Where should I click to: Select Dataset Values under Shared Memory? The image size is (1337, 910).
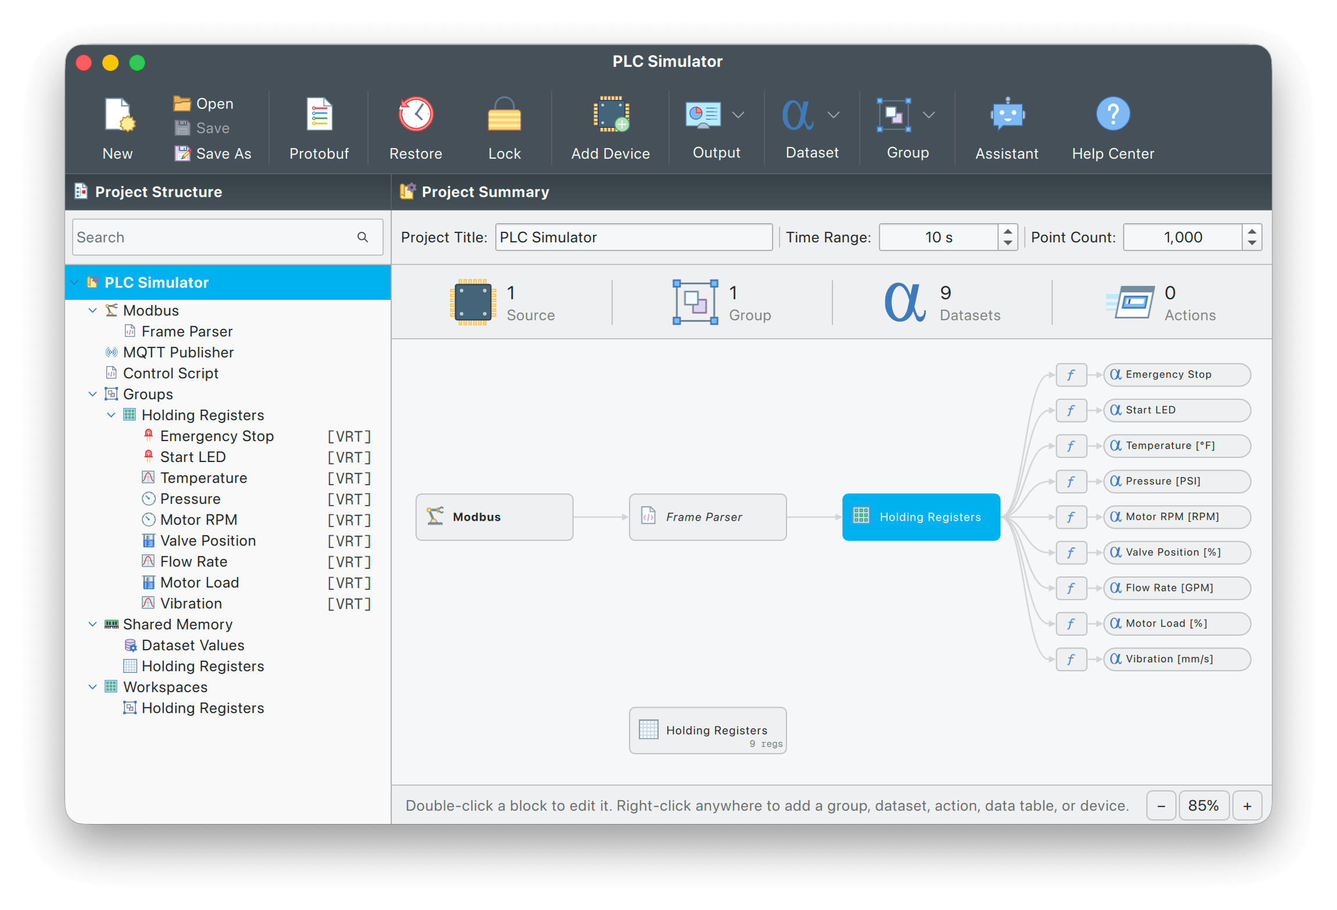pyautogui.click(x=228, y=645)
